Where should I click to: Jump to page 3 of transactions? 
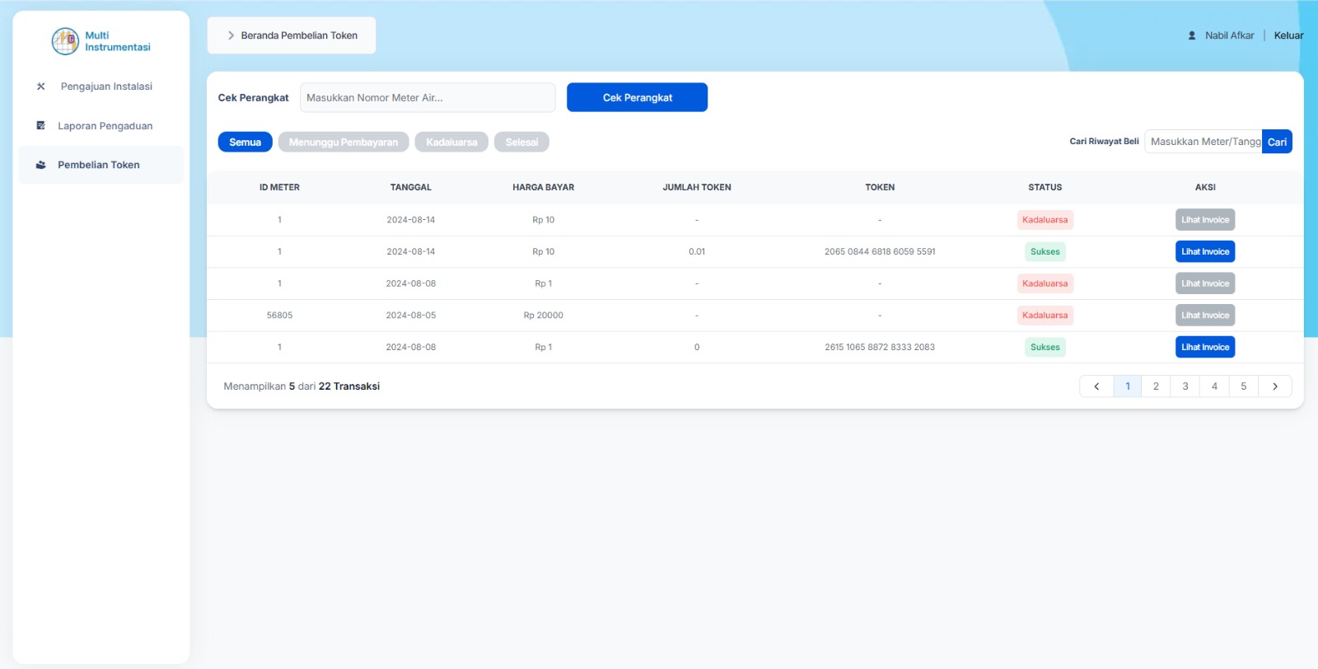(1185, 386)
